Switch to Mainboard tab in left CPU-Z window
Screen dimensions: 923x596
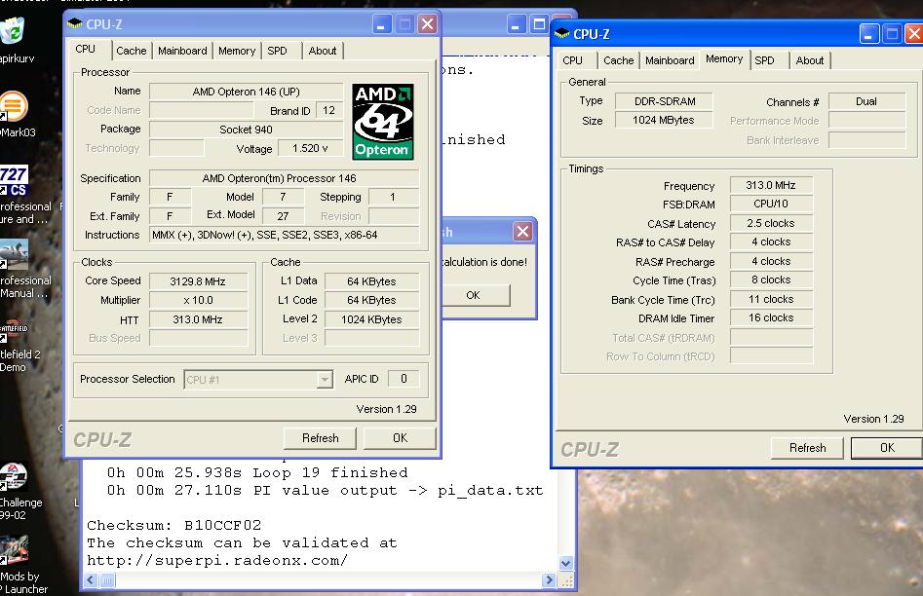coord(182,51)
